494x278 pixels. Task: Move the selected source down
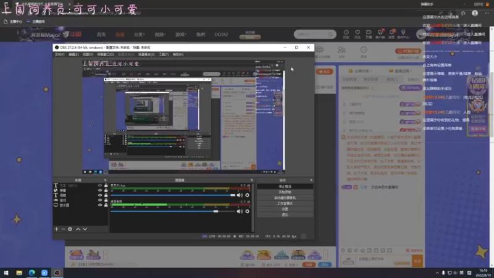coord(85,229)
